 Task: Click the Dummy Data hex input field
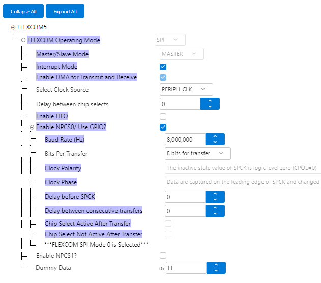click(x=186, y=268)
